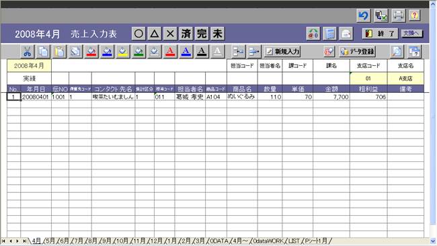Click the undo arrow icon at top
Screen dimensions: 437x246
pos(364,15)
